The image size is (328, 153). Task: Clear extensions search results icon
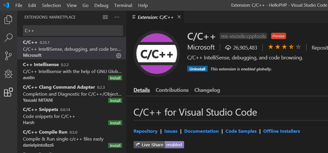105,17
